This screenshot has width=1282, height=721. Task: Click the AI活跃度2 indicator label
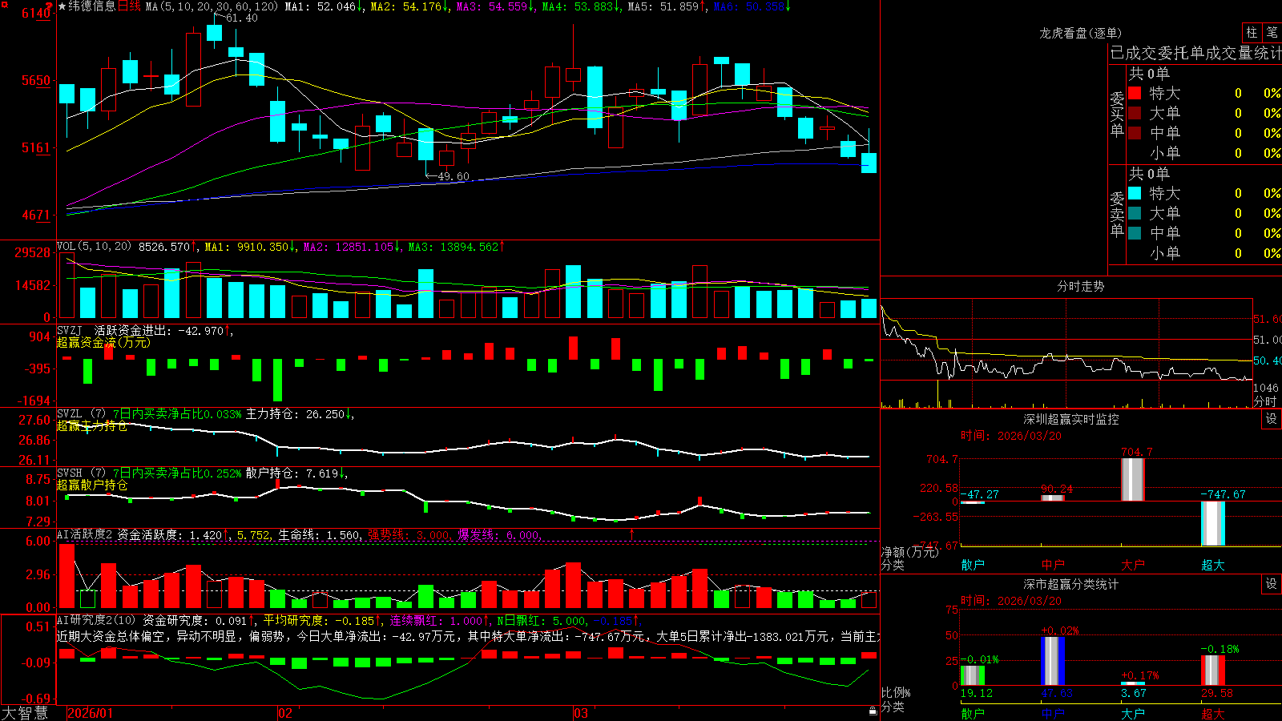(x=85, y=534)
